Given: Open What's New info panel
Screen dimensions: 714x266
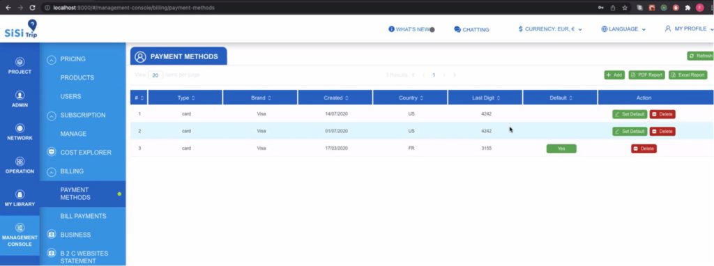Looking at the screenshot, I should (411, 29).
